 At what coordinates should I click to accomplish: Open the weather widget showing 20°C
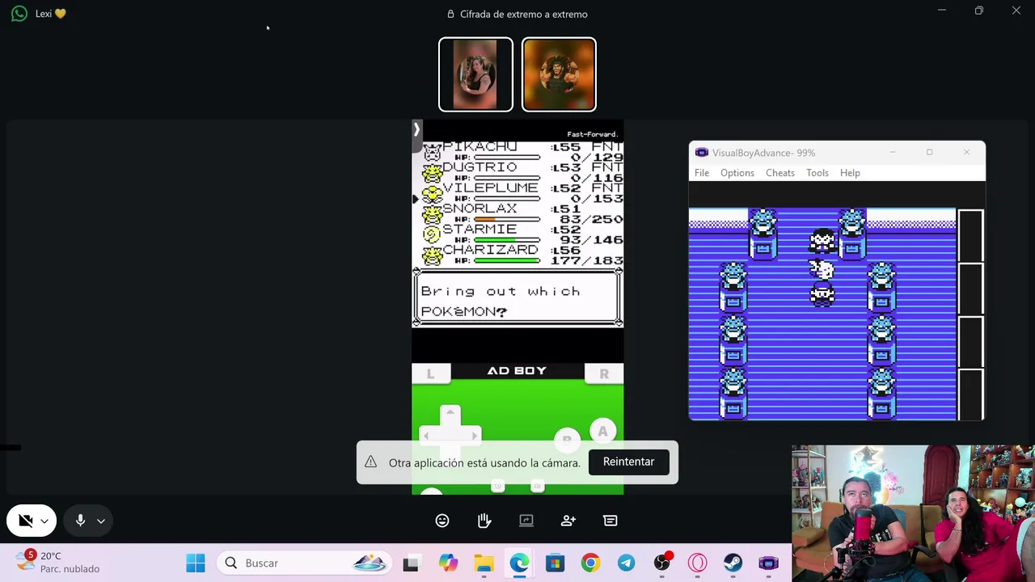click(58, 562)
